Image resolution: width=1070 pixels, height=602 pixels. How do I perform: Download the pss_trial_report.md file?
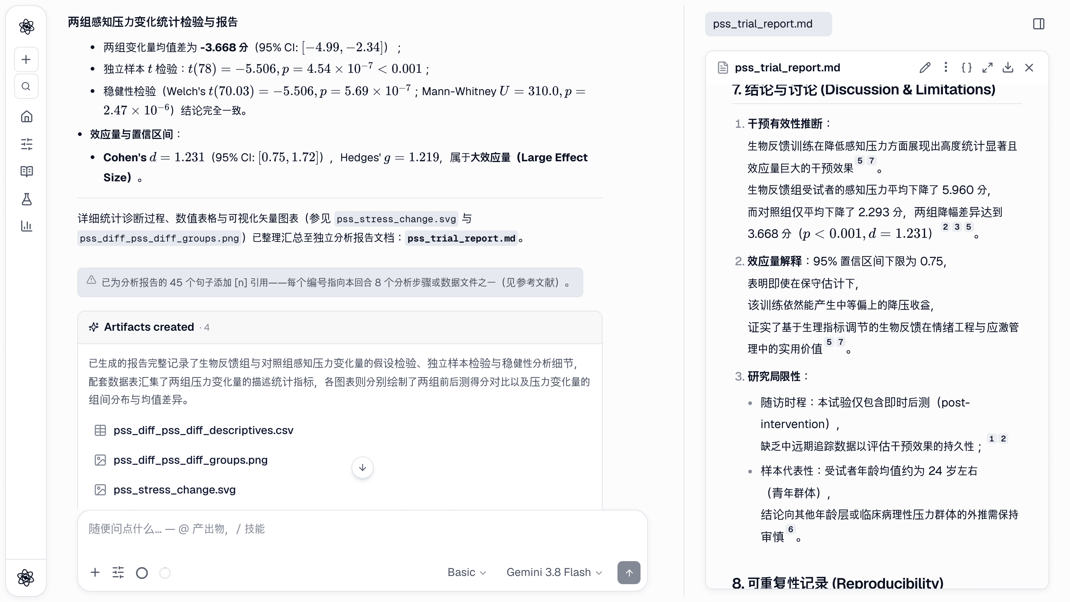(x=1008, y=67)
